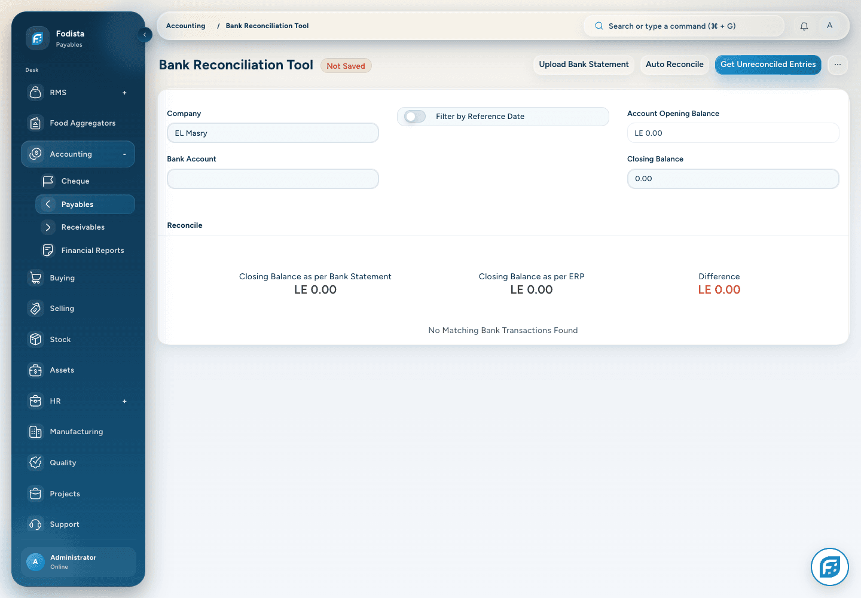
Task: Click the Accounting coin icon
Action: tap(36, 154)
